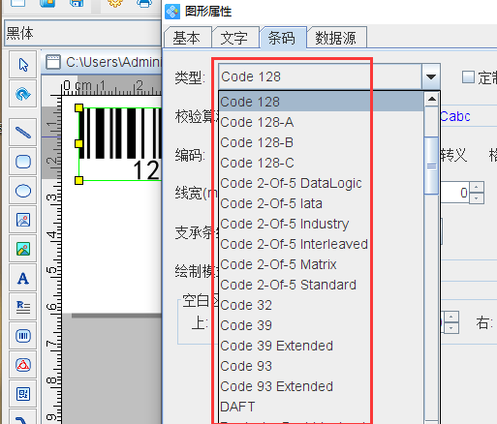
Task: Click the middle-left yellow handle on the barcode
Action: tap(78, 143)
